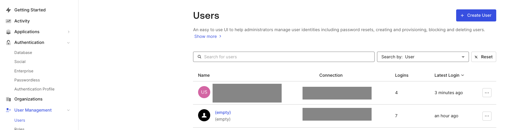505x130 pixels.
Task: Collapse the User Management sidebar section
Action: (x=69, y=110)
